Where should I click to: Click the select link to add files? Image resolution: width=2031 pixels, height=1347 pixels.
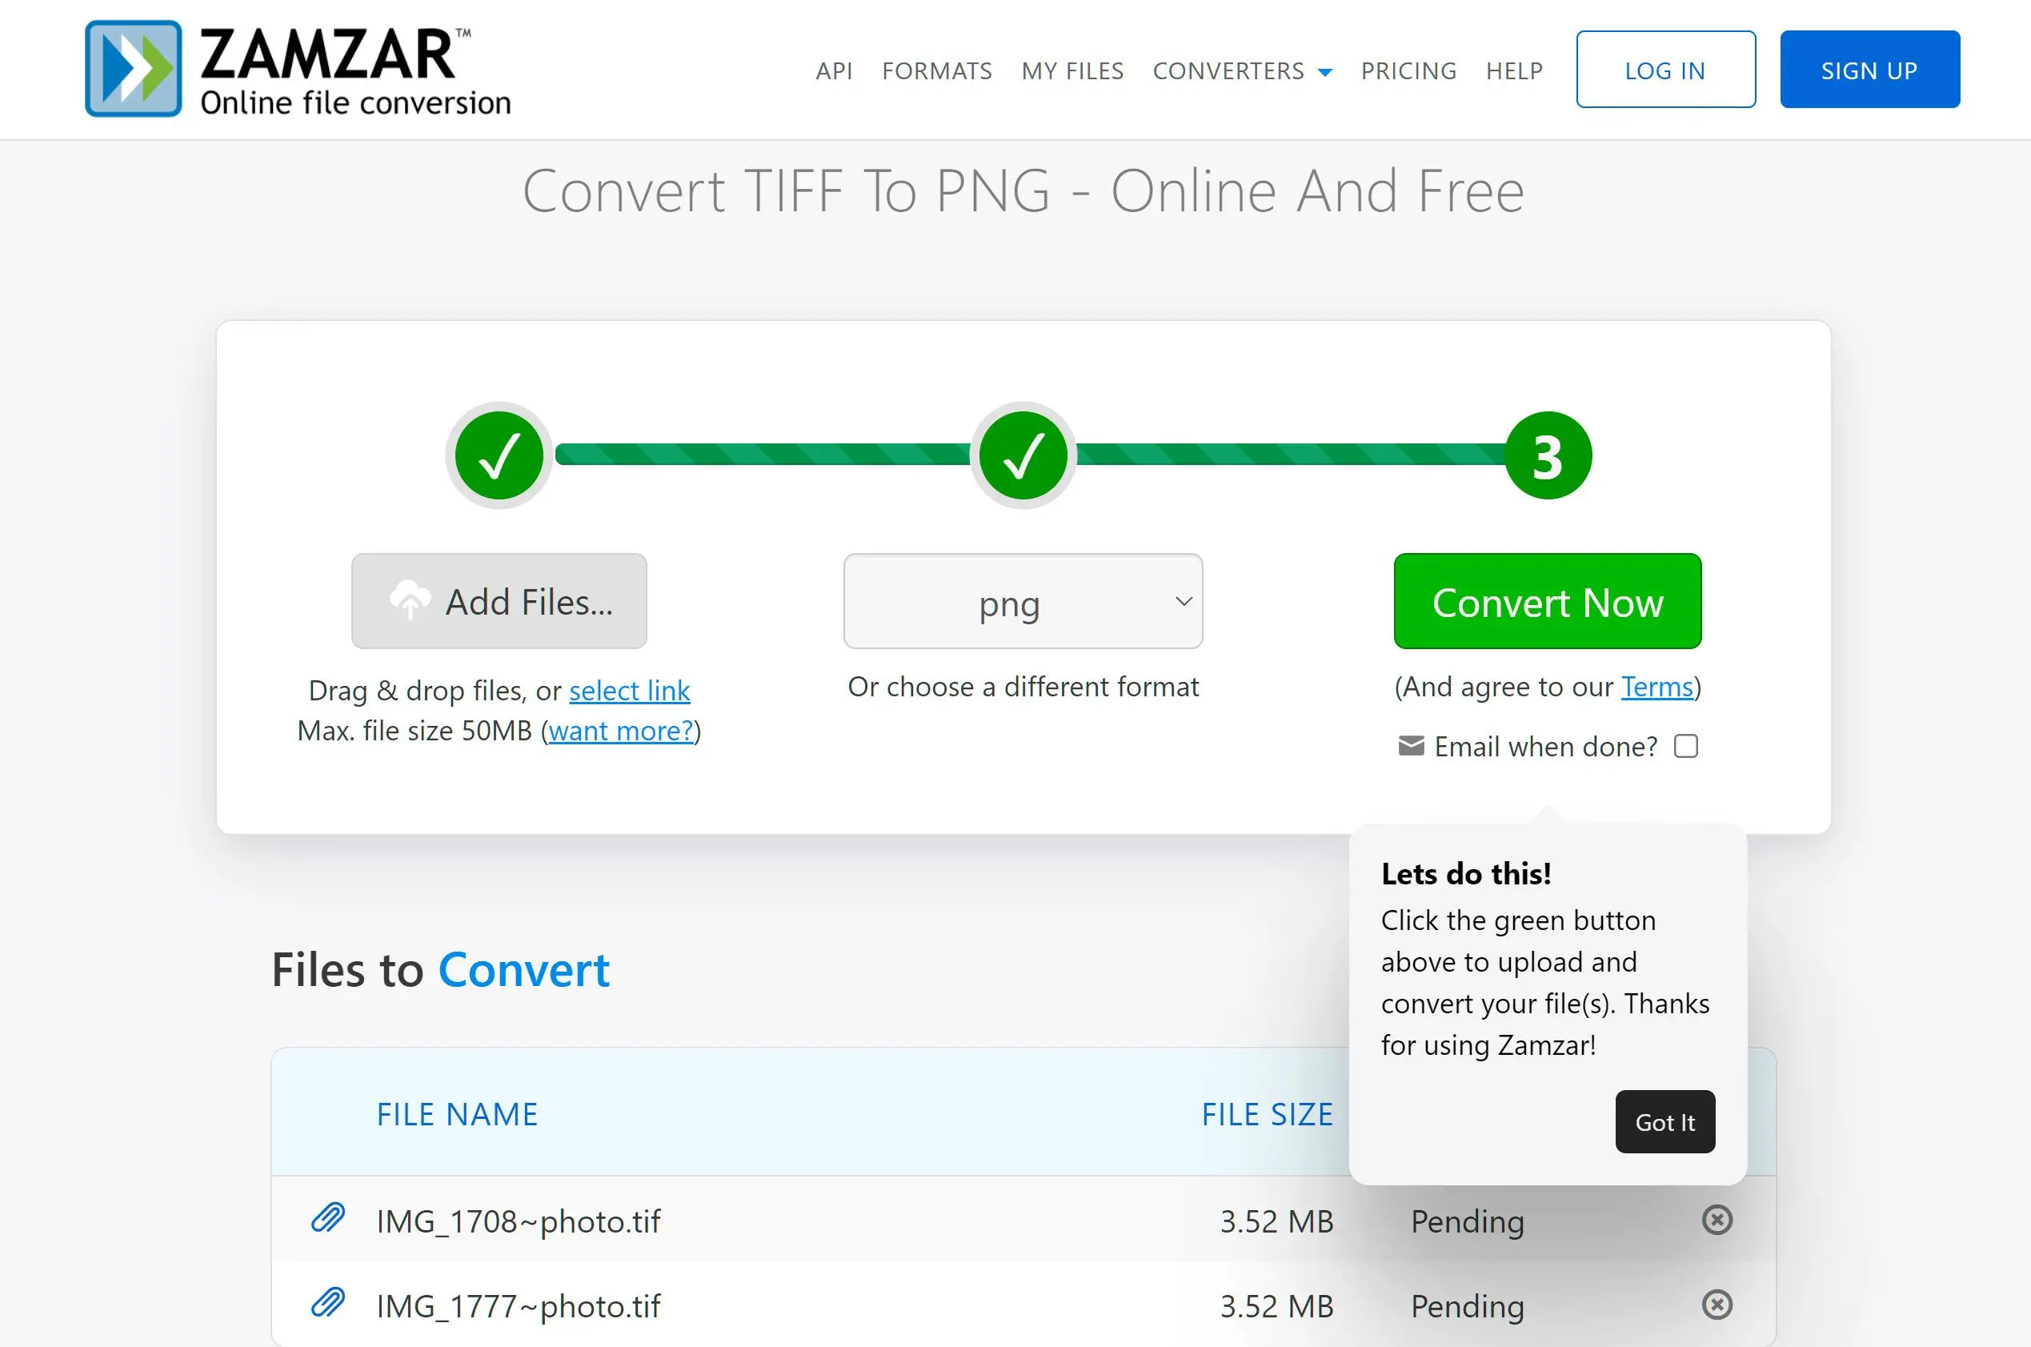click(628, 688)
